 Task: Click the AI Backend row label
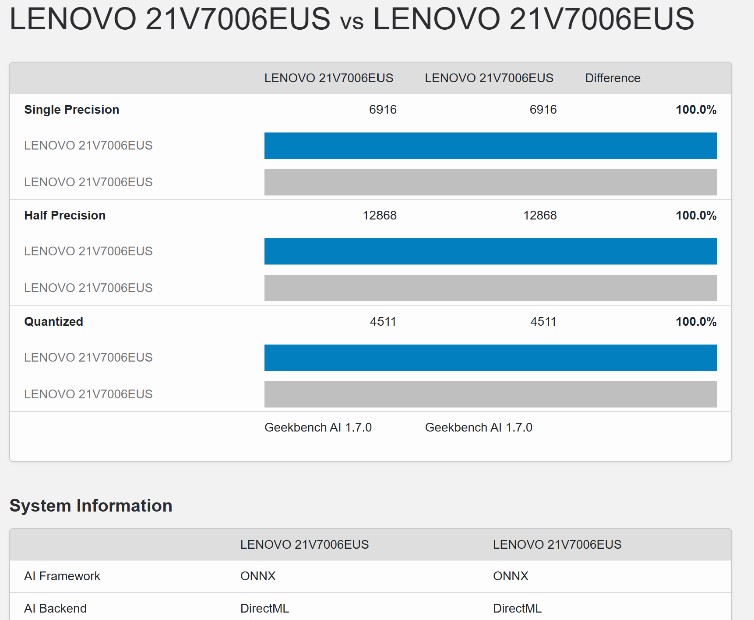(x=56, y=608)
